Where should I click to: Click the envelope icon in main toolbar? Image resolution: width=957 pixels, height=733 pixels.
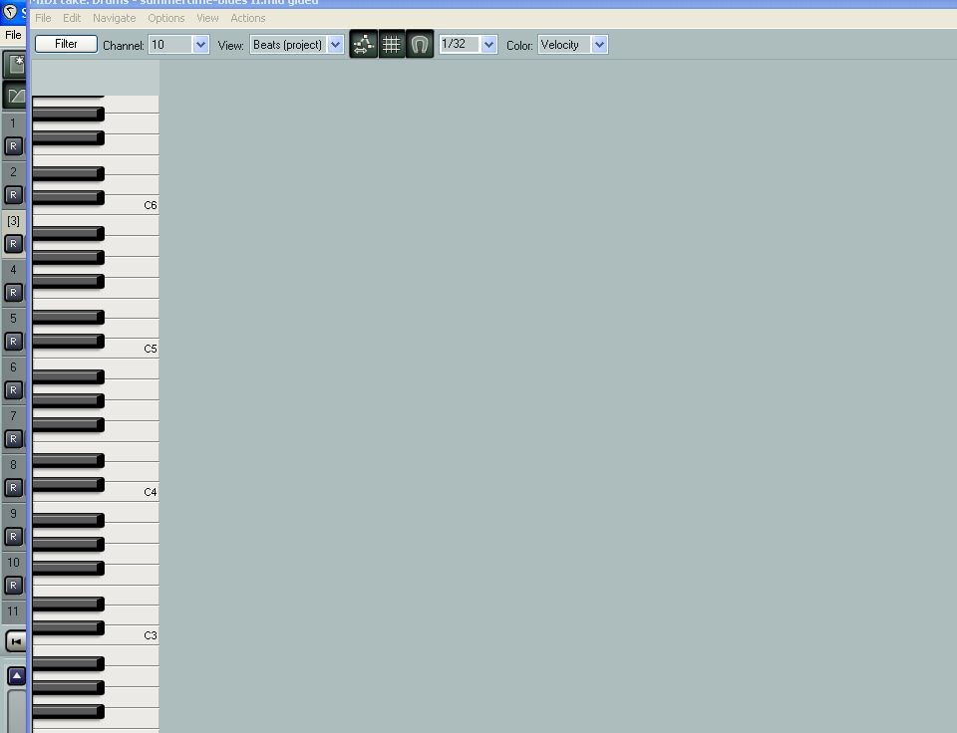tap(15, 96)
